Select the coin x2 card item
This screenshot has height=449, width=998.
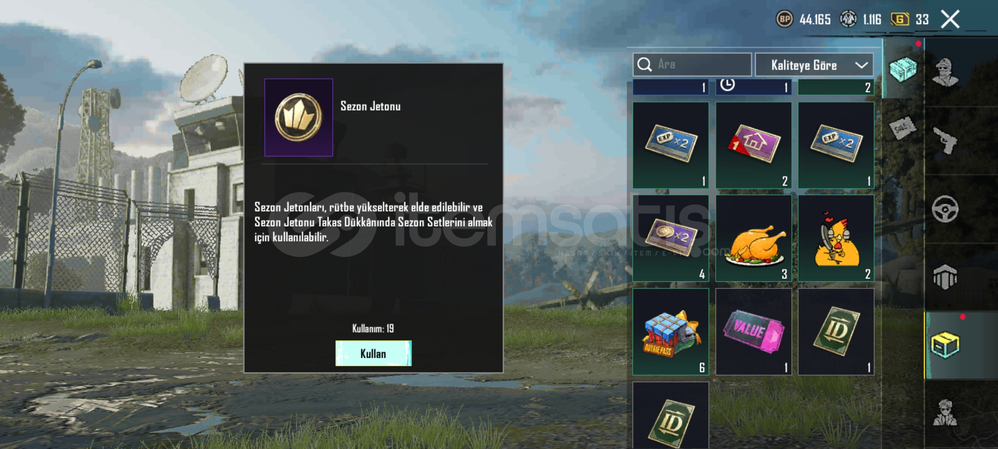click(x=671, y=238)
